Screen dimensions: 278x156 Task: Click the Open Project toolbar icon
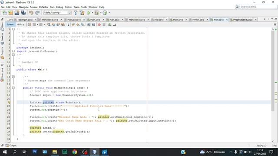coord(17,13)
